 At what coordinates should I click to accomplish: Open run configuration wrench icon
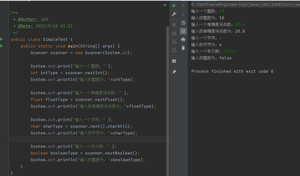(174, 14)
